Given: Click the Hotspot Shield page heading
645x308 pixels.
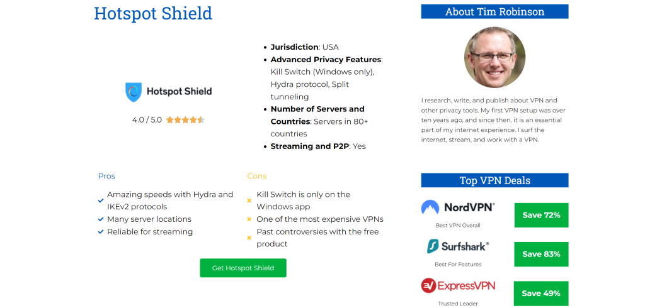Looking at the screenshot, I should pyautogui.click(x=153, y=13).
